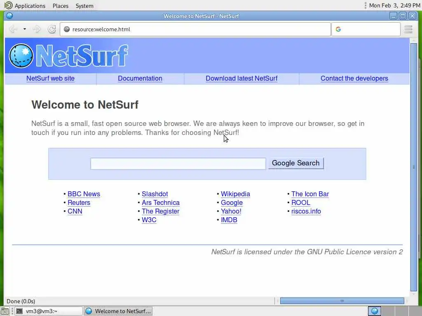Image resolution: width=422 pixels, height=316 pixels.
Task: Open The Register link
Action: click(160, 211)
